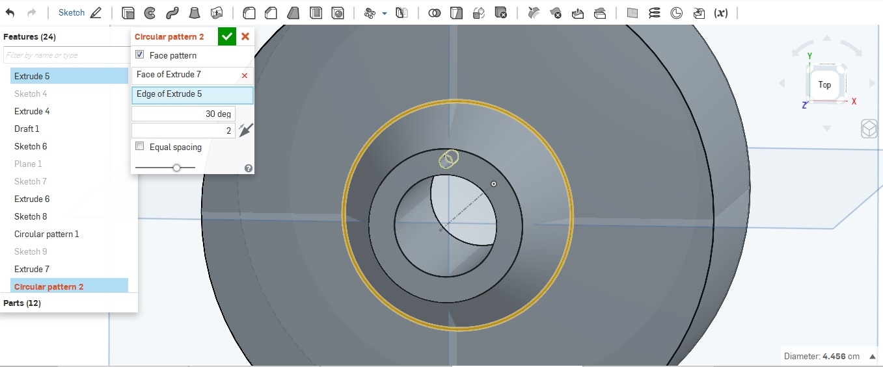This screenshot has height=367, width=883.
Task: Select the Extrude tool icon
Action: pos(128,13)
